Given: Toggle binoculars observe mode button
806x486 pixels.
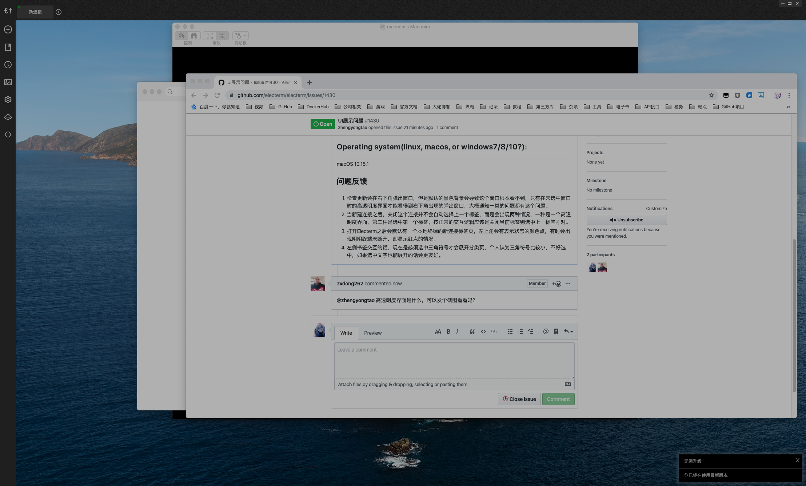Looking at the screenshot, I should [x=194, y=36].
